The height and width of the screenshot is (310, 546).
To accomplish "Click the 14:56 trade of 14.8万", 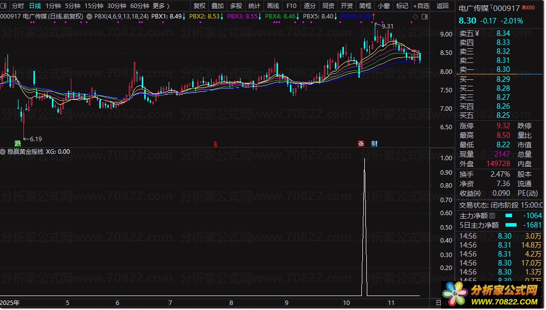I will tap(501, 245).
